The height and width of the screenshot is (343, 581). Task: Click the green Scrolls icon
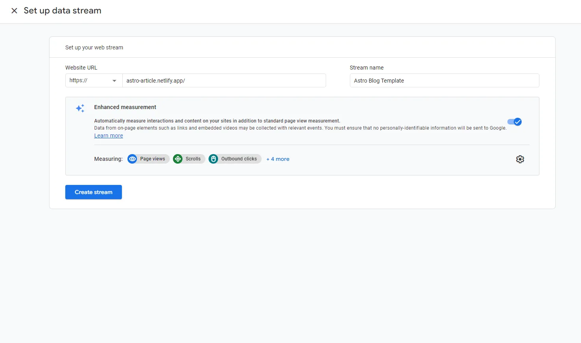[178, 159]
